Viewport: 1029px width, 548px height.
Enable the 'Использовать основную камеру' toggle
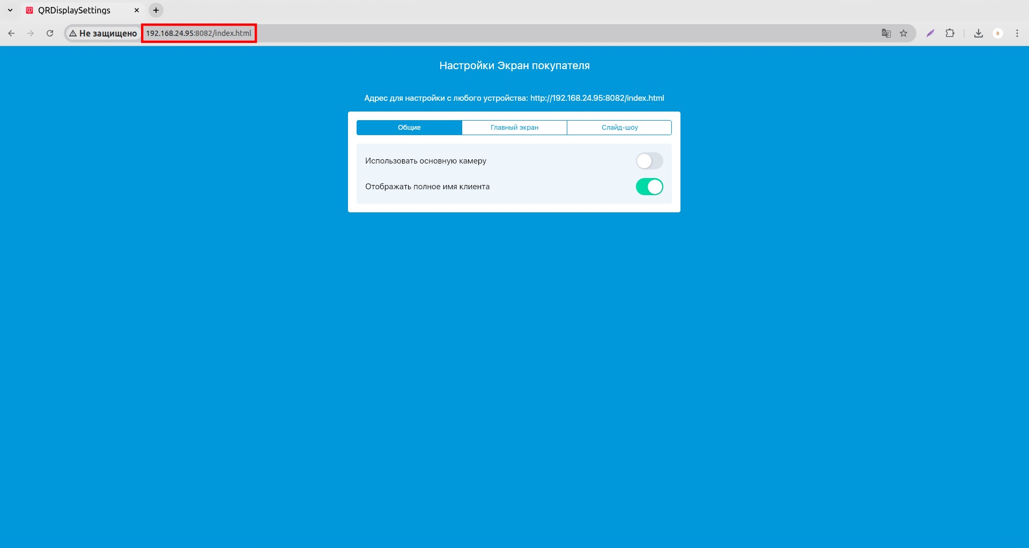(649, 161)
